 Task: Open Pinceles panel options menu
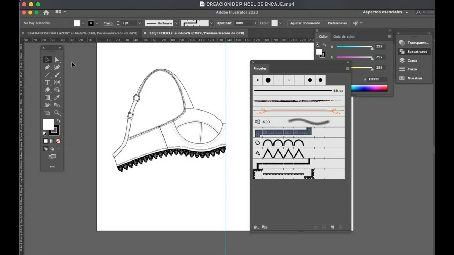(x=348, y=68)
